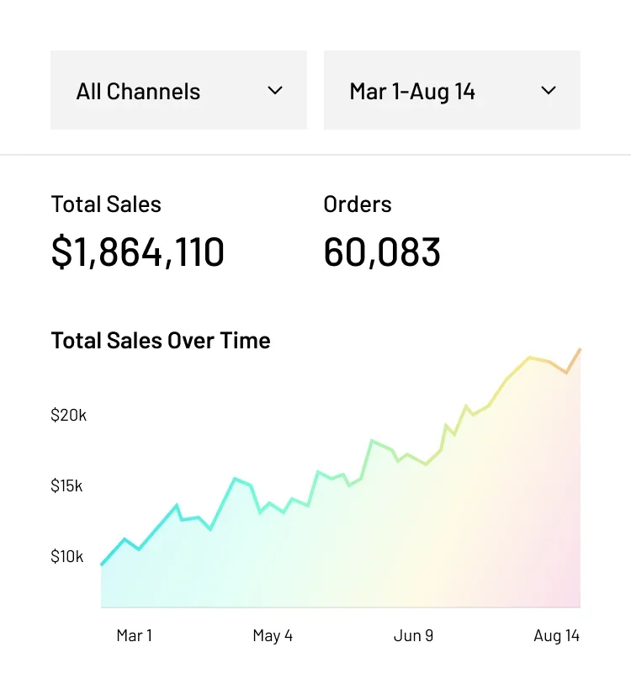This screenshot has height=695, width=631.
Task: Click the Mar 1 x-axis tick label
Action: pyautogui.click(x=135, y=635)
